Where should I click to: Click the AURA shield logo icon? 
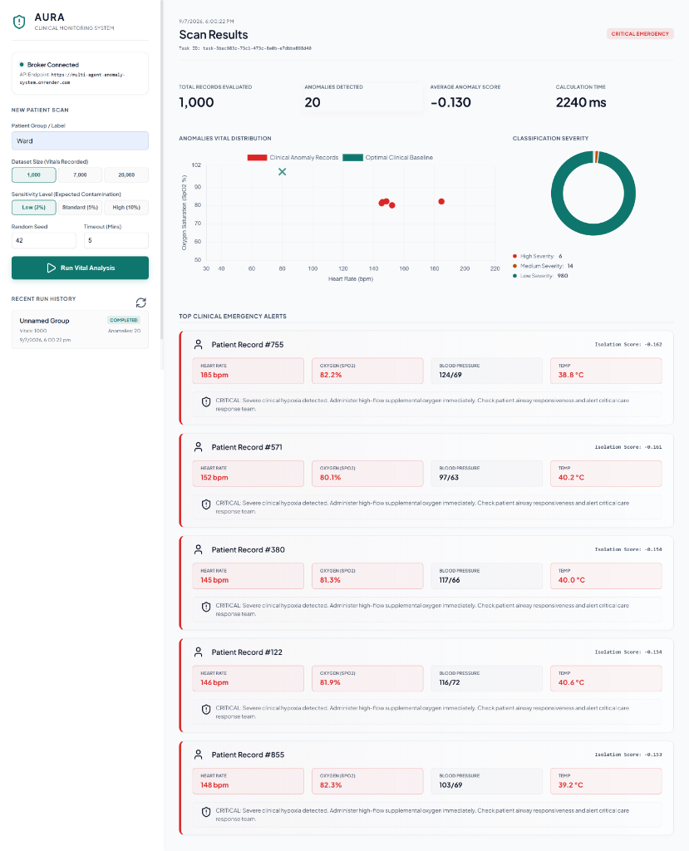(x=19, y=22)
